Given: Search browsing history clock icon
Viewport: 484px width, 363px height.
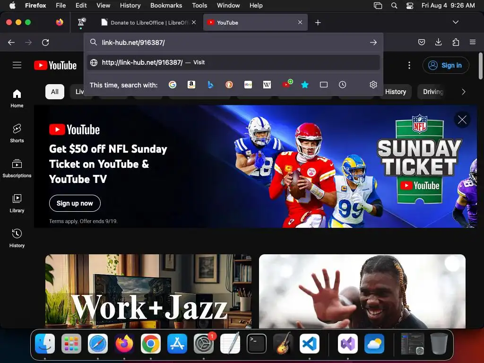Looking at the screenshot, I should pyautogui.click(x=342, y=85).
